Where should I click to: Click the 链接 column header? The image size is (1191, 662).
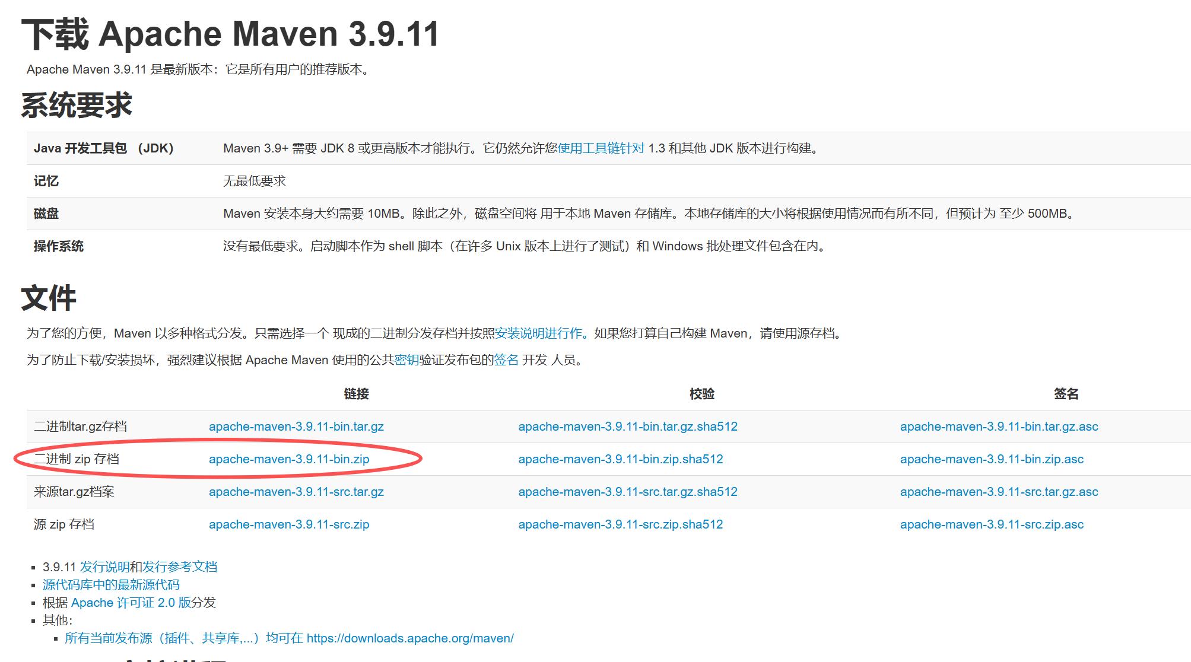(356, 394)
